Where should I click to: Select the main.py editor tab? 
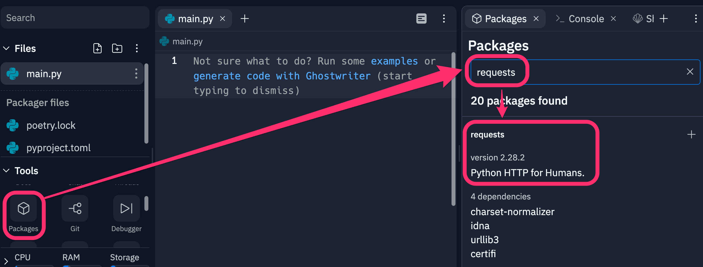(195, 19)
